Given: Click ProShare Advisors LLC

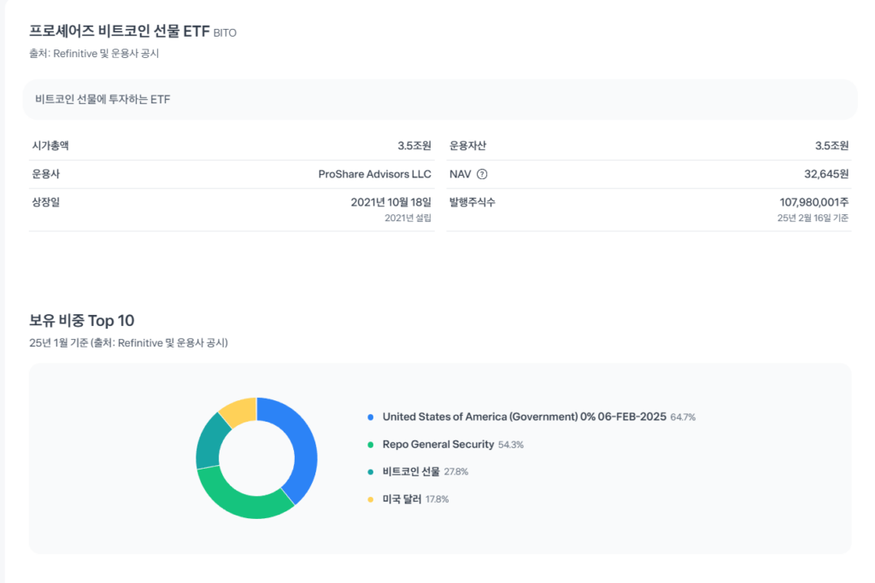Looking at the screenshot, I should tap(374, 174).
